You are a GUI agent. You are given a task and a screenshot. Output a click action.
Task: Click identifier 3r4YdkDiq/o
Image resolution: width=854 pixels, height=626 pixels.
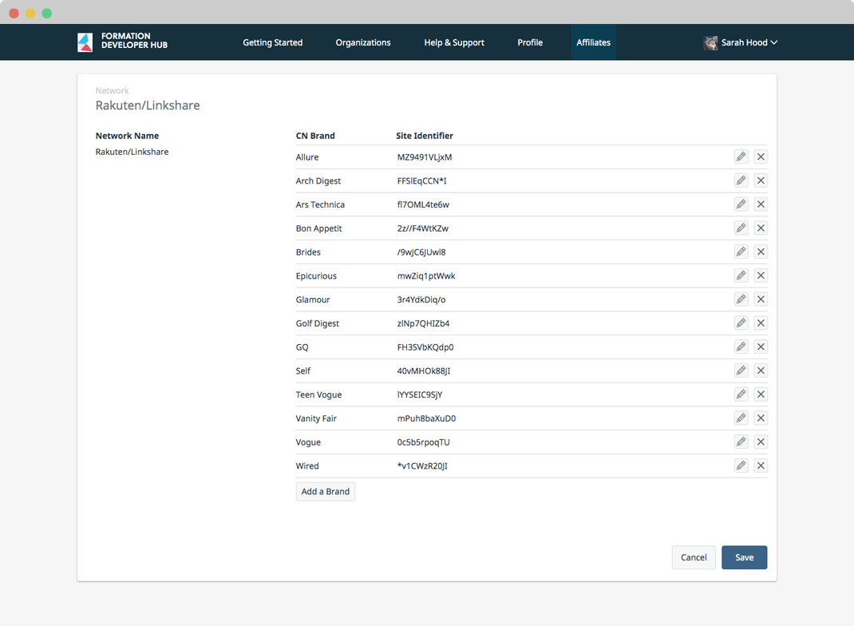pos(421,299)
